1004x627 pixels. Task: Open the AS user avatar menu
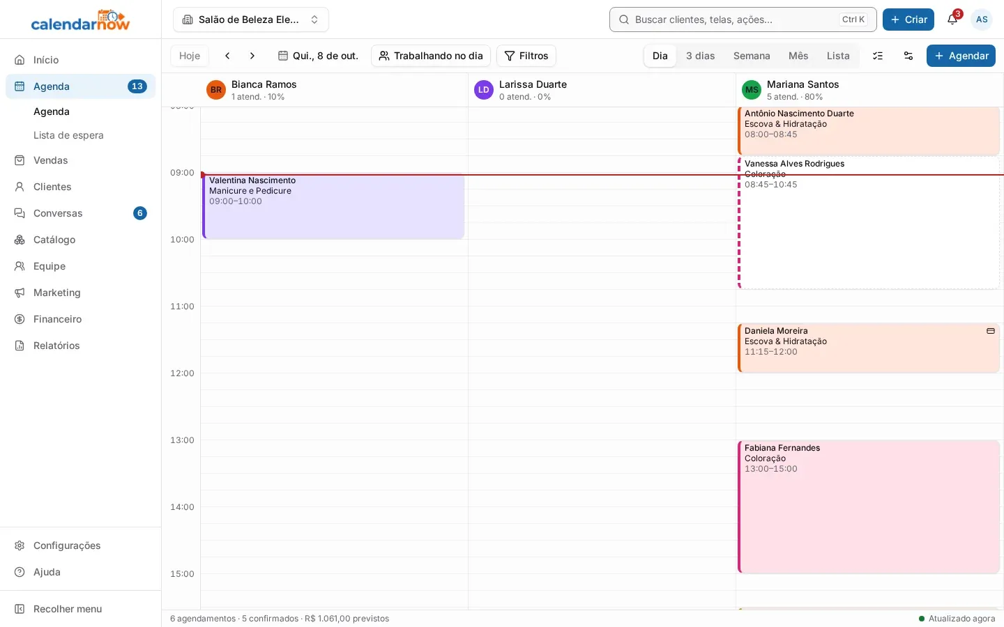(x=982, y=20)
